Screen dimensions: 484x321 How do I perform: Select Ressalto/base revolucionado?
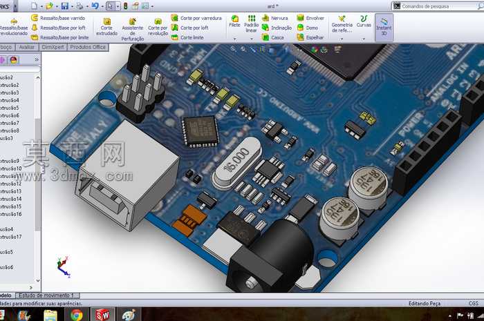14,27
